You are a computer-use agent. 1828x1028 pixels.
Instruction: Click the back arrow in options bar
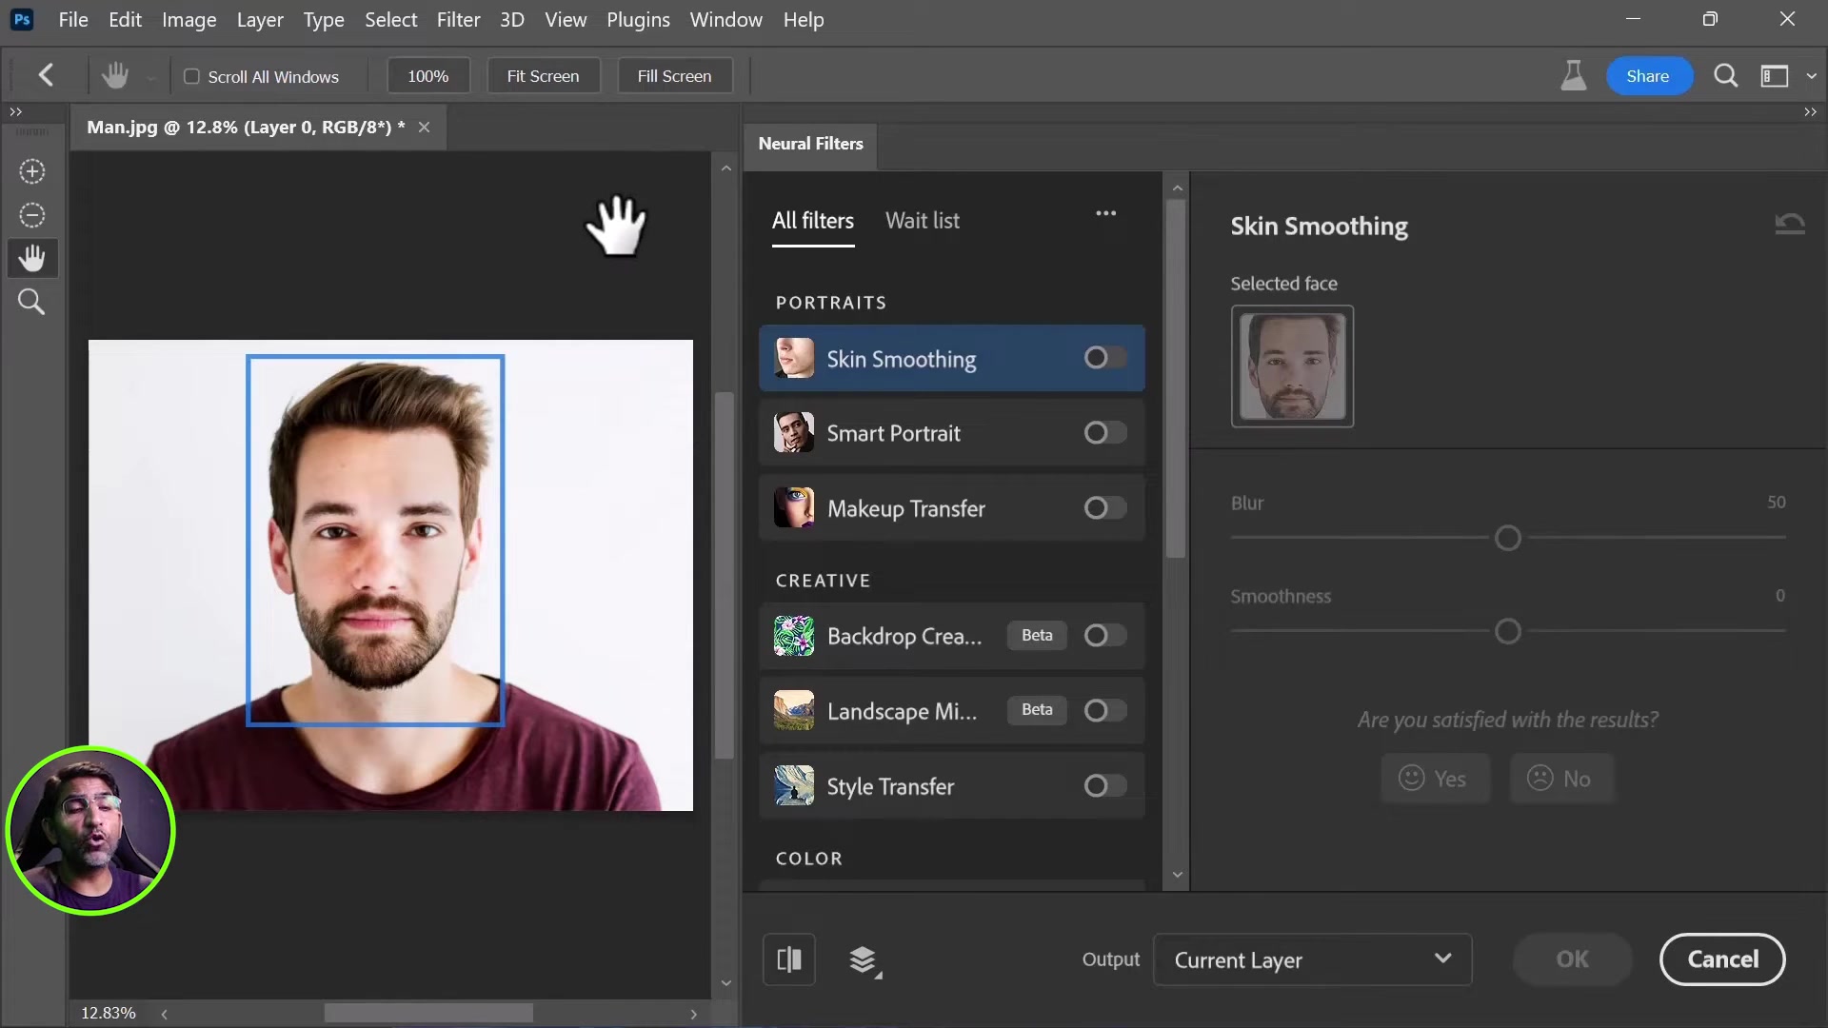[x=46, y=75]
